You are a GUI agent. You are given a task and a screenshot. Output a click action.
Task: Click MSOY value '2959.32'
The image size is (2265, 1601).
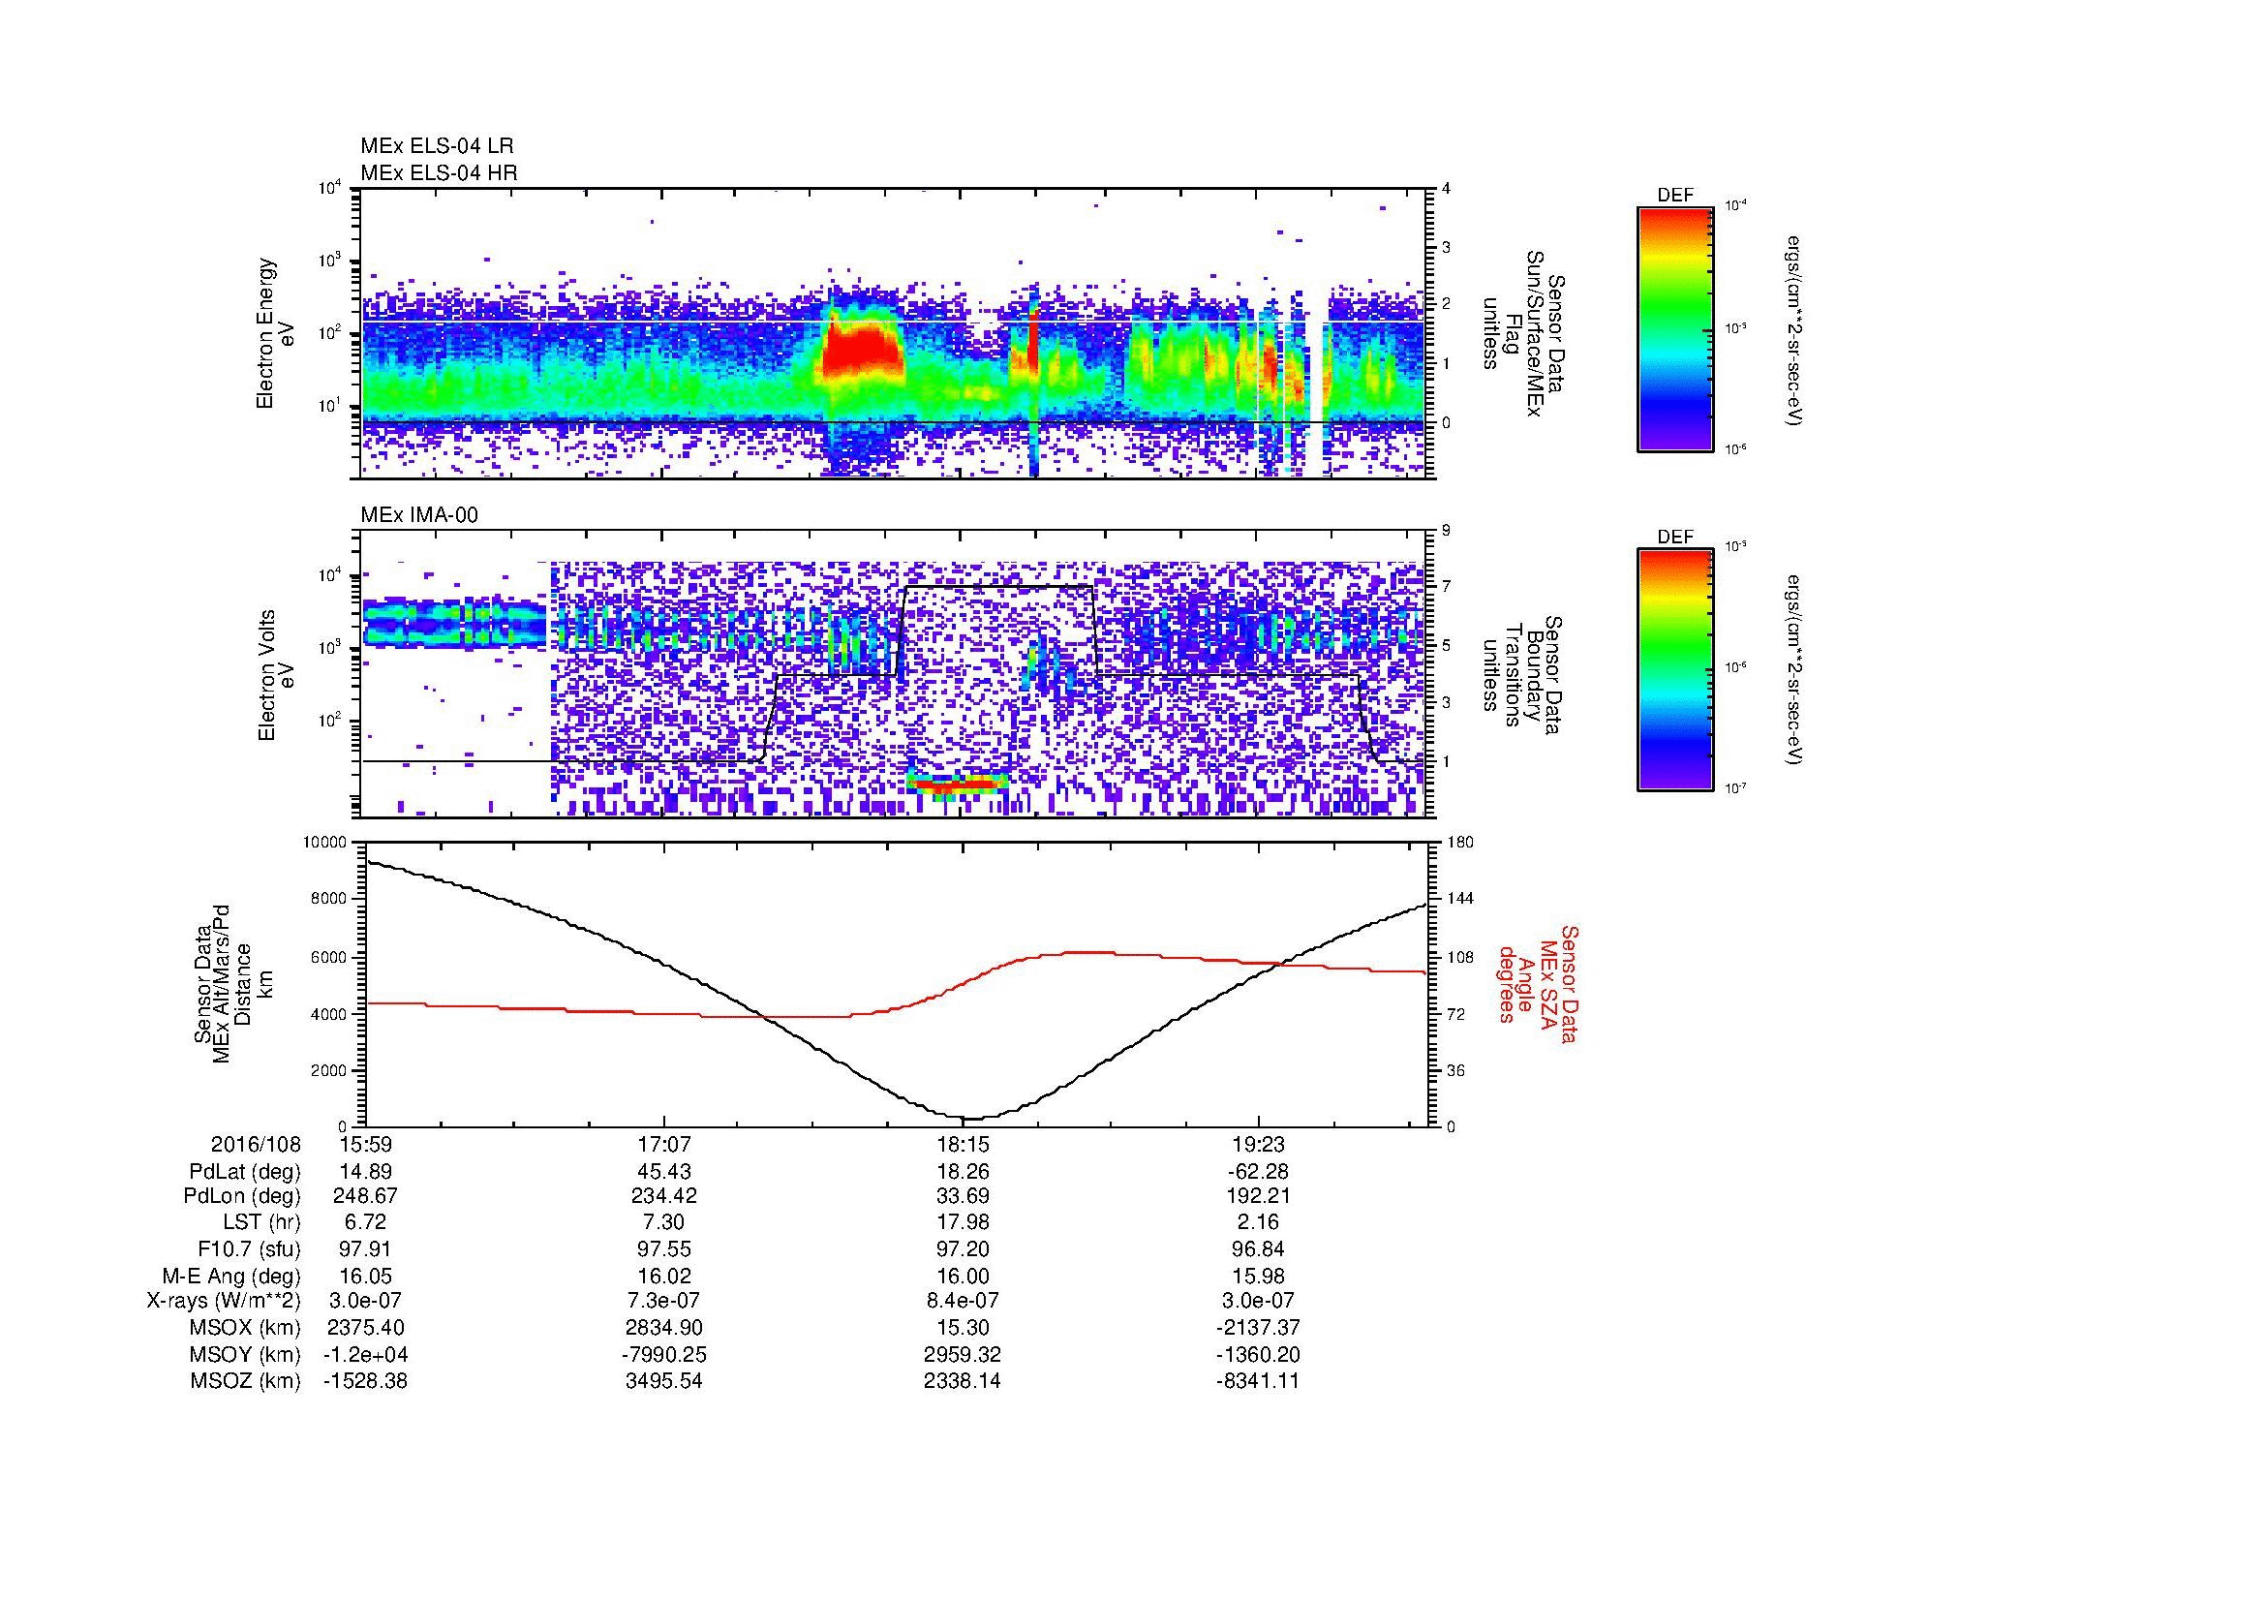(963, 1355)
